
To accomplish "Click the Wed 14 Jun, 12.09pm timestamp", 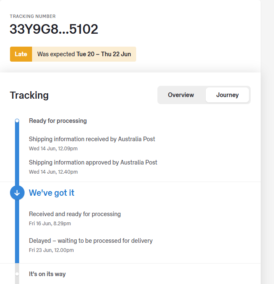I will pyautogui.click(x=53, y=149).
